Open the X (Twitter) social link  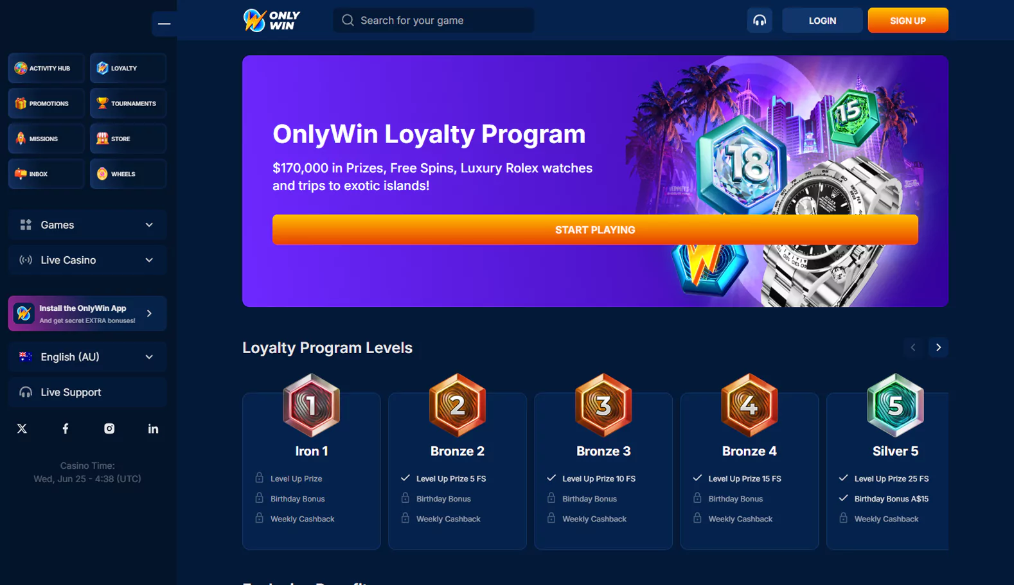[x=22, y=428]
